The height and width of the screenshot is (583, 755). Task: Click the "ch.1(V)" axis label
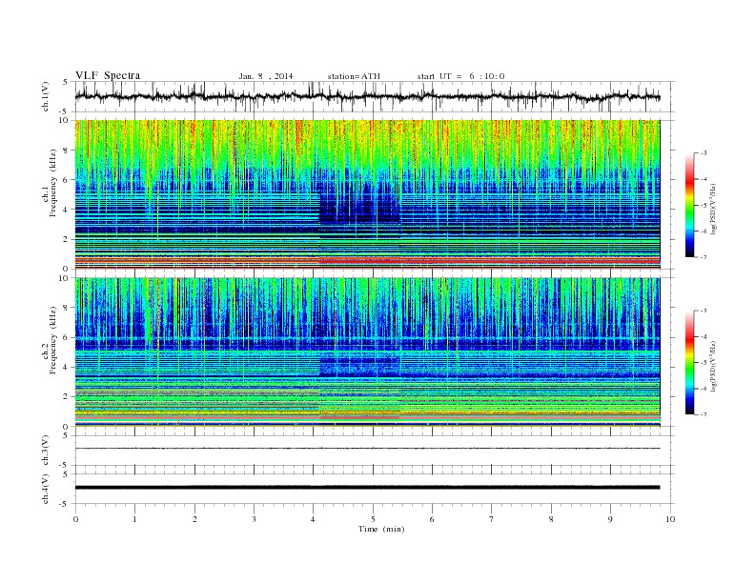click(x=45, y=96)
